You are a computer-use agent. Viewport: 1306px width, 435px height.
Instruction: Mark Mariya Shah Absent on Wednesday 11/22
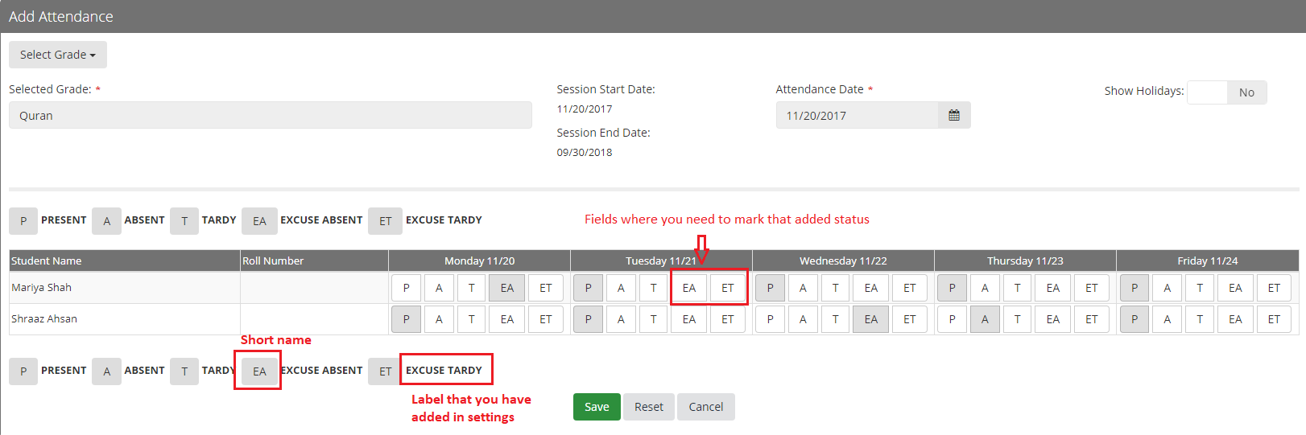[x=803, y=288]
